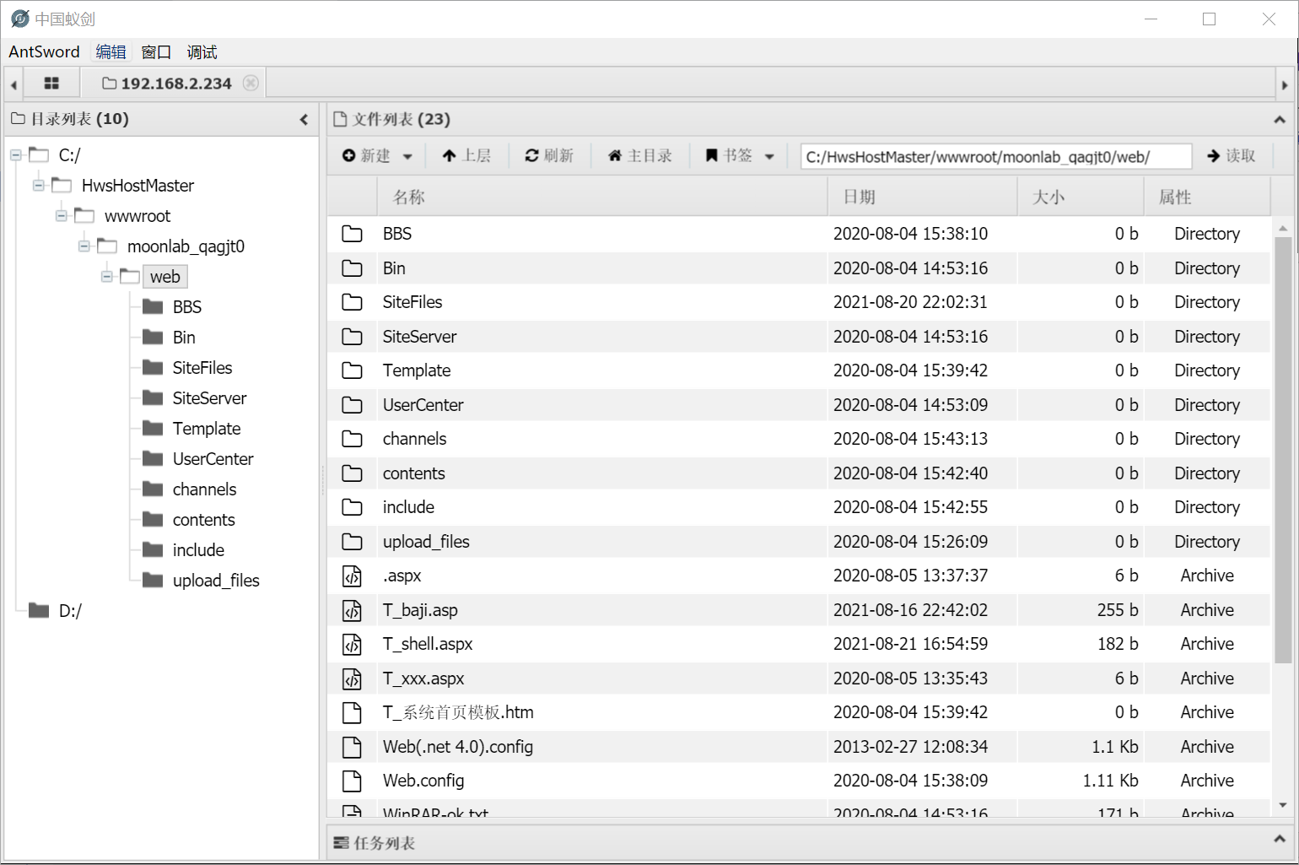Click the T_baji.asp code file icon

(x=352, y=610)
